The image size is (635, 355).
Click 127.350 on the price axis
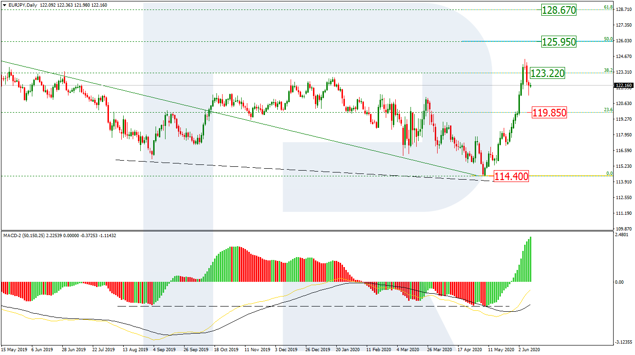coord(623,25)
